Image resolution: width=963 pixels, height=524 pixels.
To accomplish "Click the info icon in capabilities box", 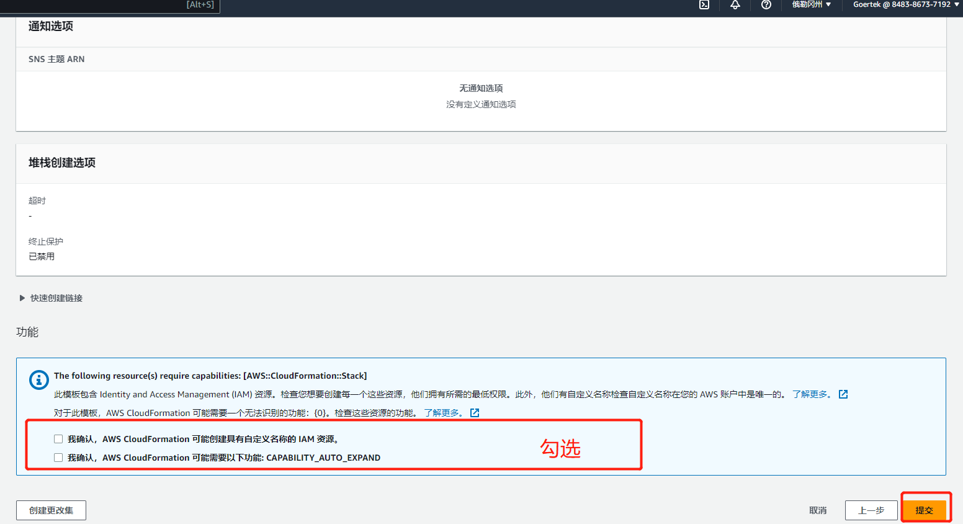I will [39, 379].
